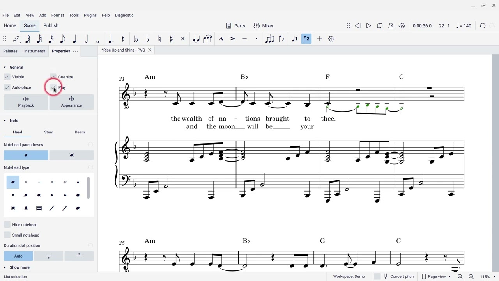Add a slur from the toolbar

(x=208, y=39)
